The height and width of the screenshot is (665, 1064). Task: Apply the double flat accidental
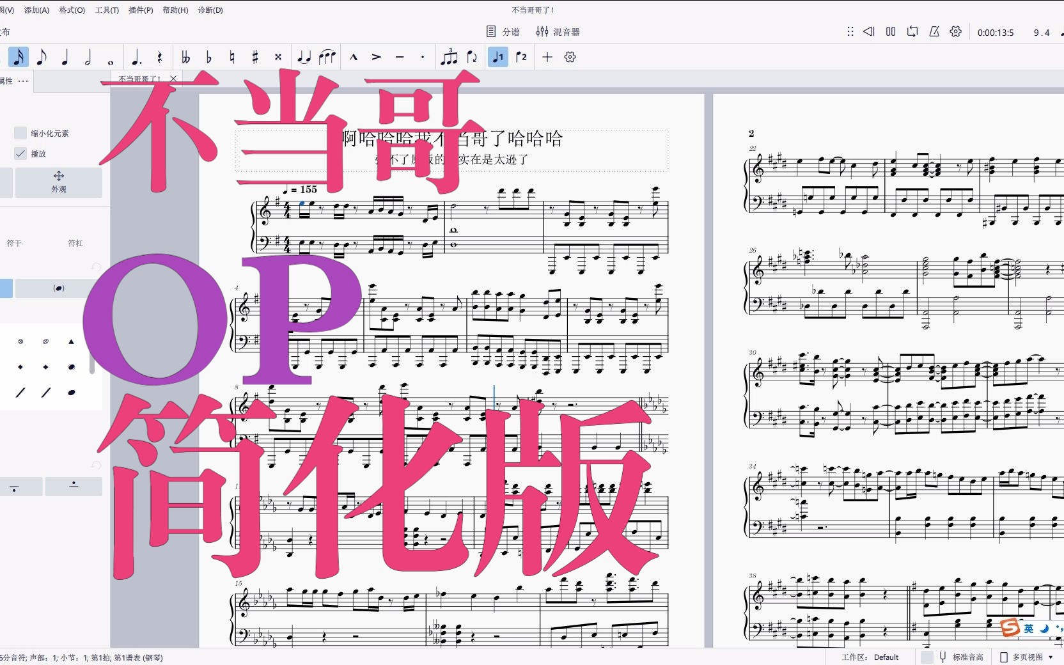(185, 57)
